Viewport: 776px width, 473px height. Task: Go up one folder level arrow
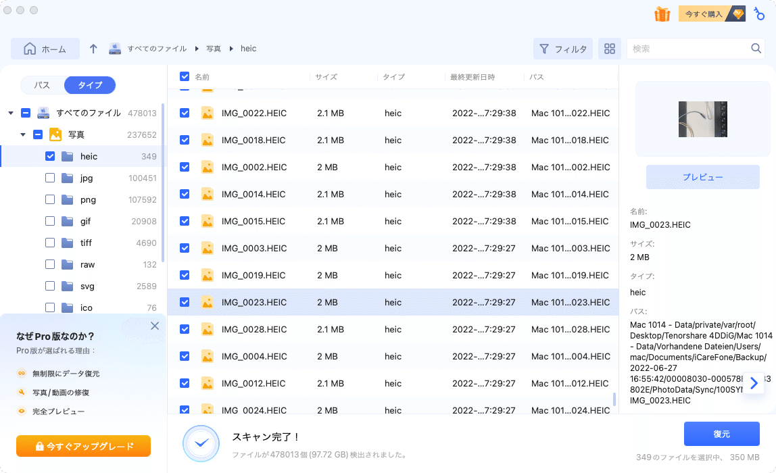pos(93,49)
